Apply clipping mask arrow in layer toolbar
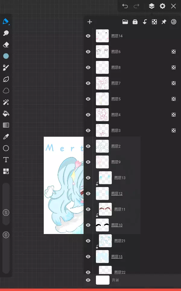 (145, 22)
